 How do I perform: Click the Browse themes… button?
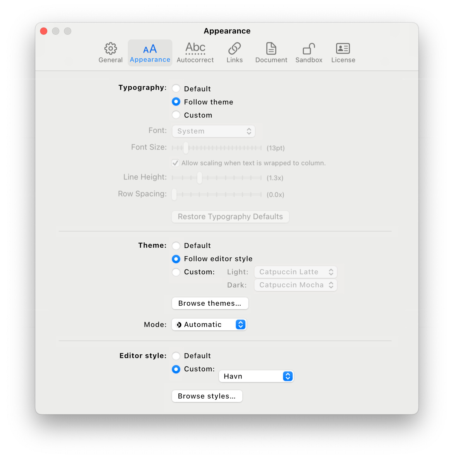[210, 303]
